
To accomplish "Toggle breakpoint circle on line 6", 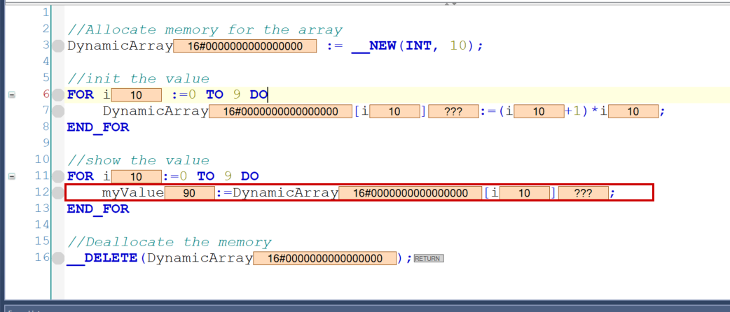I will (x=57, y=95).
